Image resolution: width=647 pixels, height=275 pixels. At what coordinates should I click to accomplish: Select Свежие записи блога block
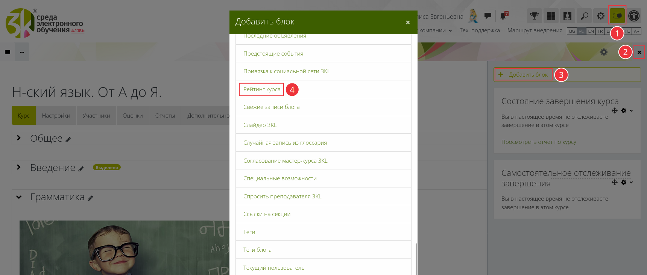pyautogui.click(x=323, y=107)
